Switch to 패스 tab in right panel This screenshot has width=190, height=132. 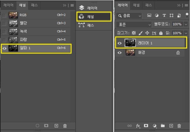tap(149, 5)
